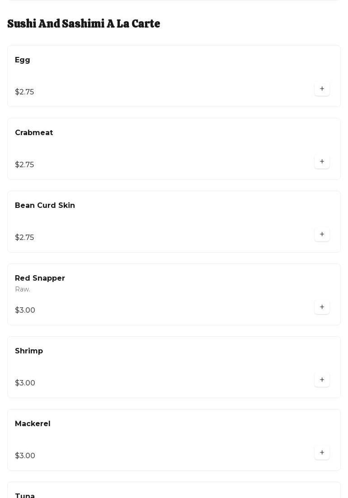The image size is (348, 498).
Task: Open the Mackerel menu item
Action: [33, 424]
